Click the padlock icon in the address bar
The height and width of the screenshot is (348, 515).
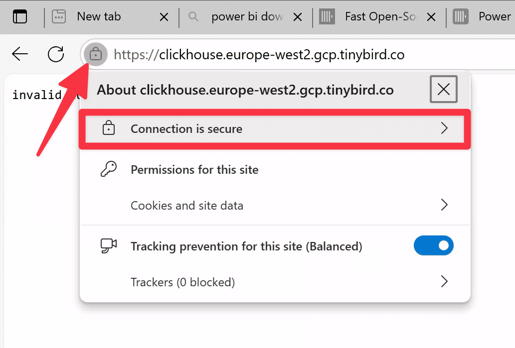coord(95,55)
